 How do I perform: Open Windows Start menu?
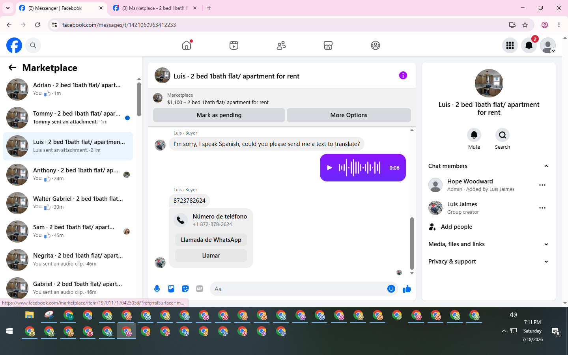tap(9, 331)
